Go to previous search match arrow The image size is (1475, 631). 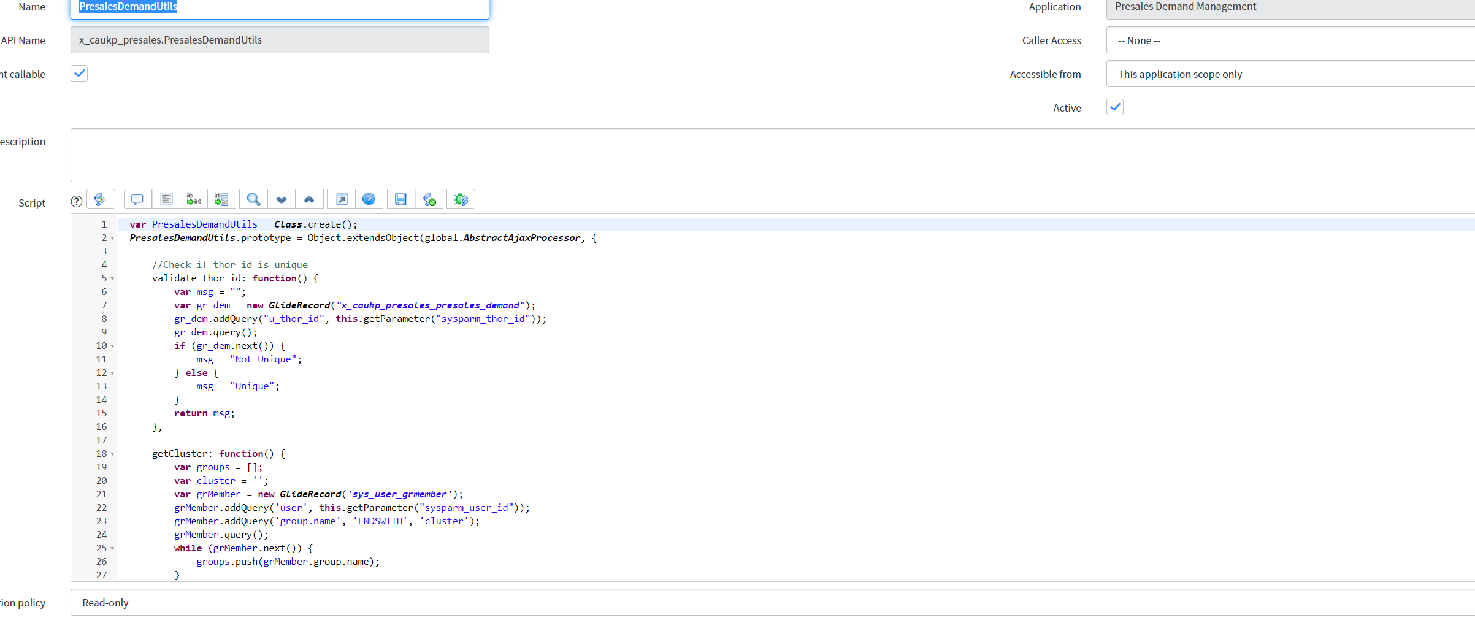(309, 199)
